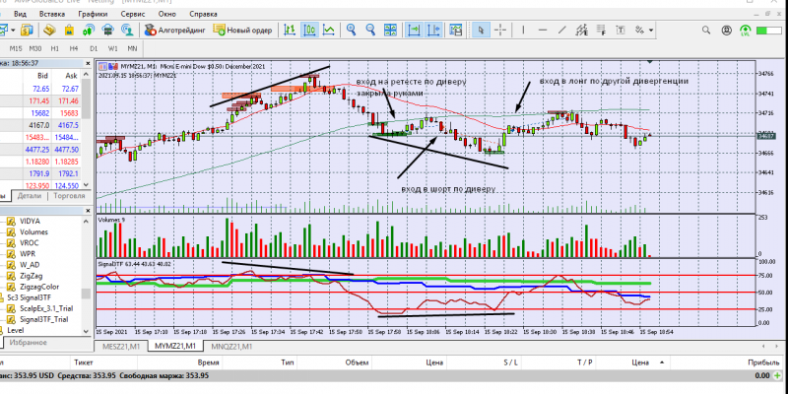Screen dimensions: 788x394
Task: Select the equidistant channel tool
Action: [x=582, y=30]
